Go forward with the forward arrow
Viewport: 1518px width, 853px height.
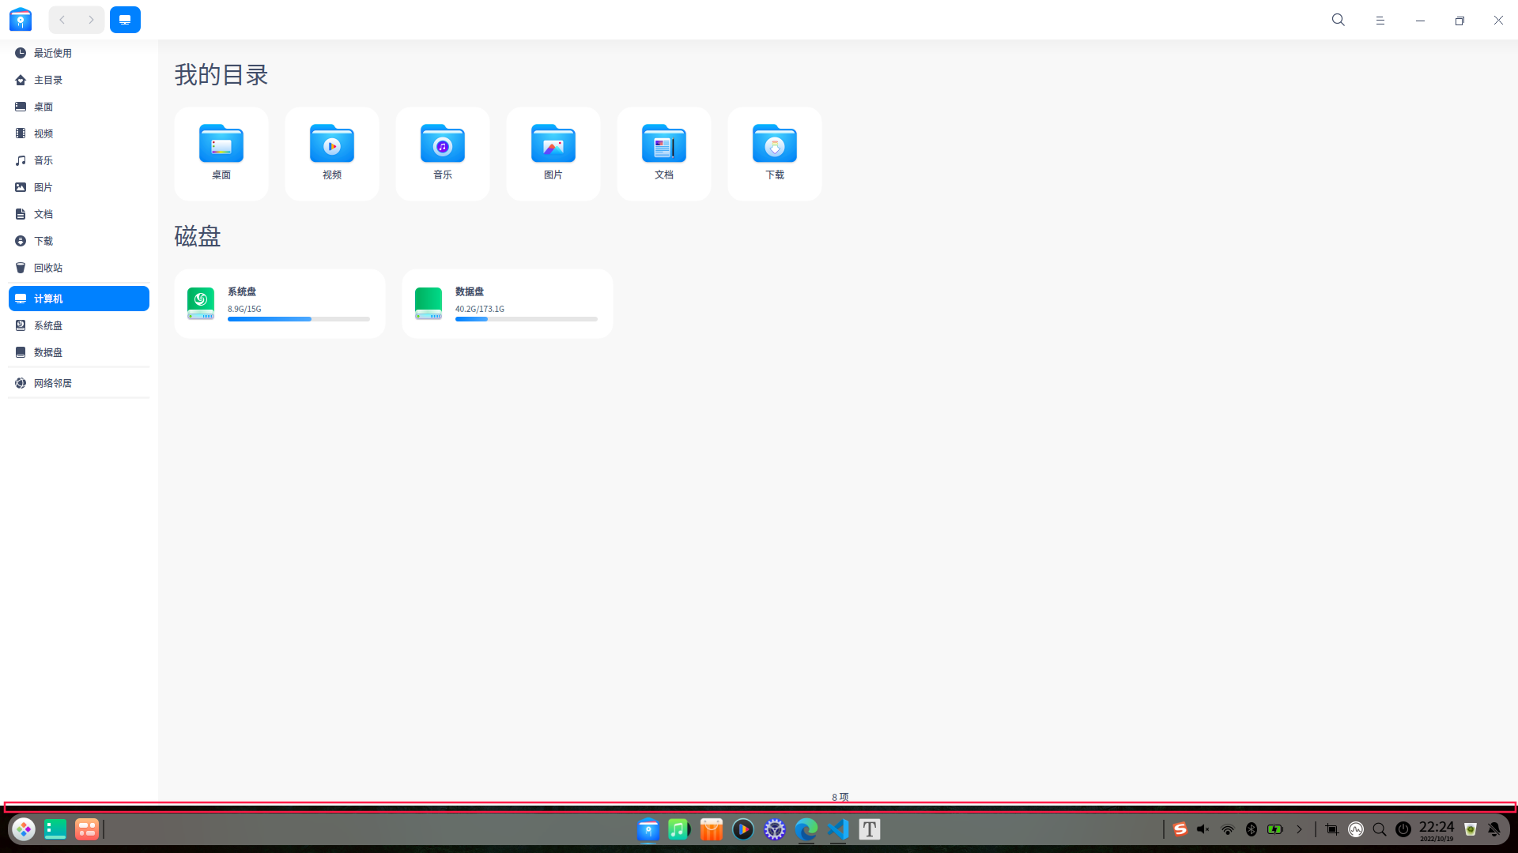91,20
